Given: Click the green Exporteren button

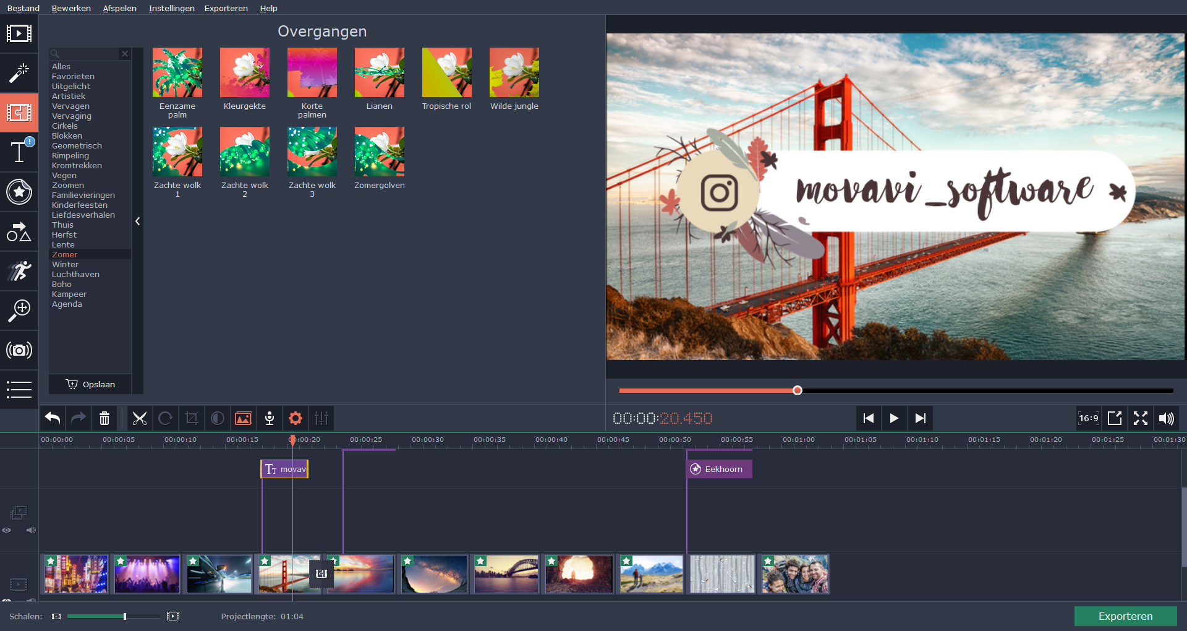Looking at the screenshot, I should [1125, 616].
